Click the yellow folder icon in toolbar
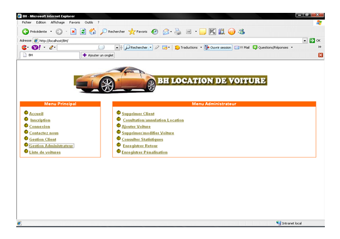Image resolution: width=340 pixels, height=239 pixels. 203,31
